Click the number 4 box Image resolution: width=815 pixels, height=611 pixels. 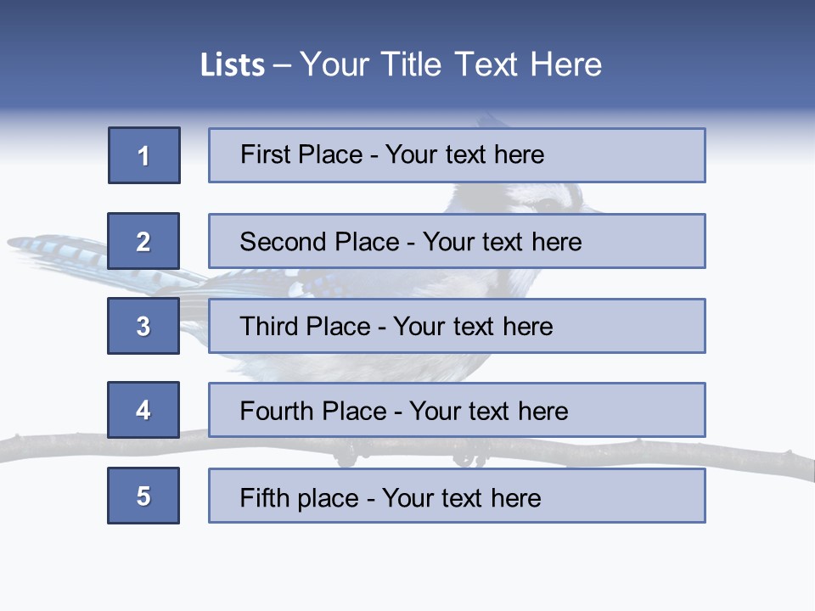point(143,410)
